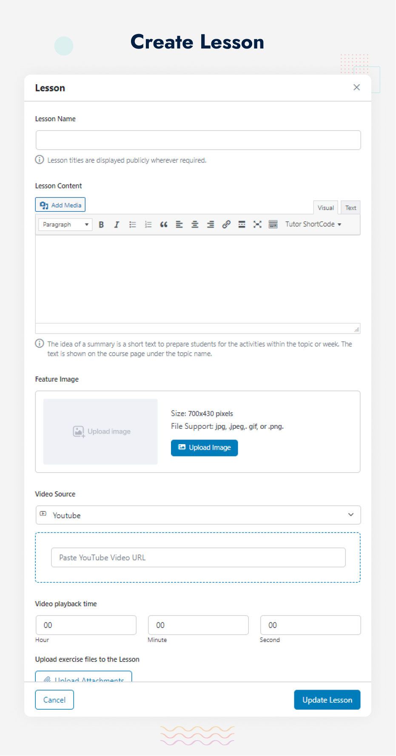The height and width of the screenshot is (756, 396).
Task: Center align the text
Action: (195, 225)
